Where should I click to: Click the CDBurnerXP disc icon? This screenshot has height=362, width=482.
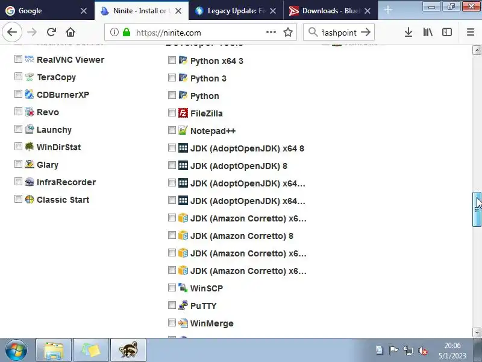[x=29, y=94]
